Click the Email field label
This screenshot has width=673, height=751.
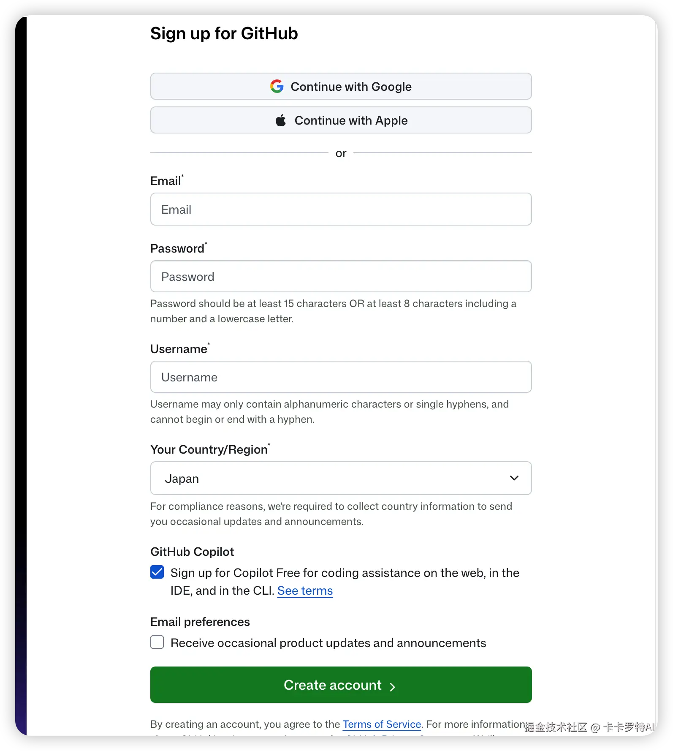pyautogui.click(x=167, y=181)
